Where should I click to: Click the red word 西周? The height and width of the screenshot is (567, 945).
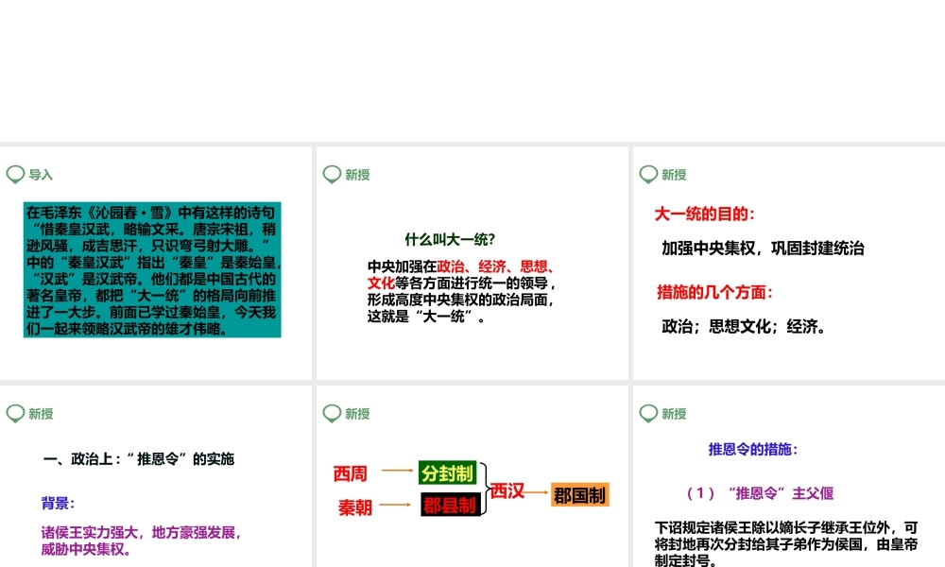tap(351, 474)
